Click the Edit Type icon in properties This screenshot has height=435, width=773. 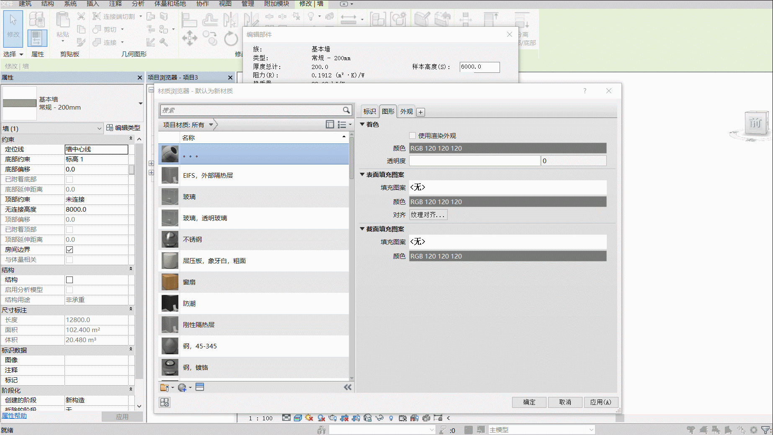pos(110,128)
